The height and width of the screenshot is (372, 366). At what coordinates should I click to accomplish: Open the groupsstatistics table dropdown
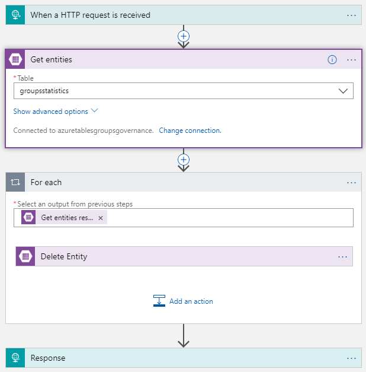[x=343, y=91]
